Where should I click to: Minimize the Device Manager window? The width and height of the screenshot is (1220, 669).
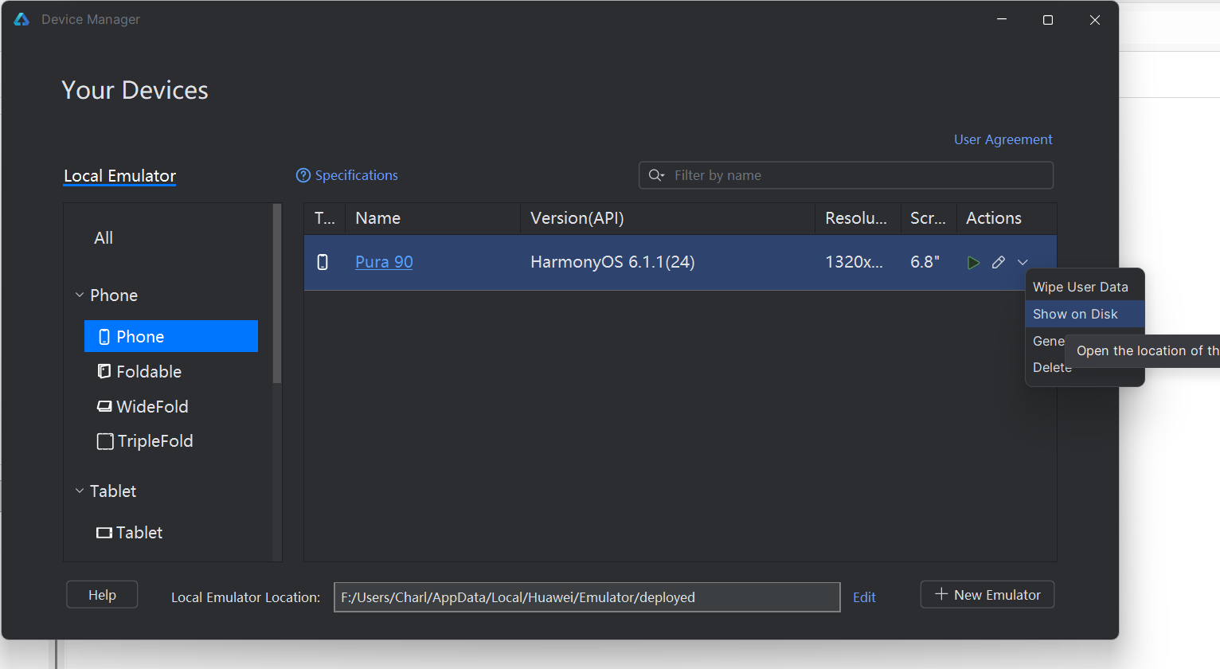[x=1002, y=19]
